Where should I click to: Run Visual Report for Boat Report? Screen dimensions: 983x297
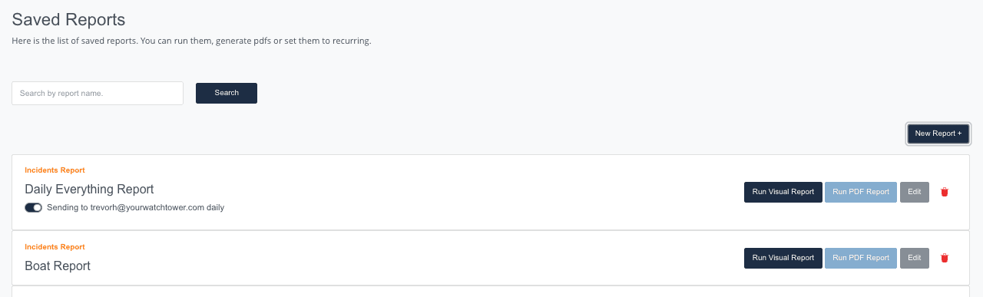click(783, 258)
